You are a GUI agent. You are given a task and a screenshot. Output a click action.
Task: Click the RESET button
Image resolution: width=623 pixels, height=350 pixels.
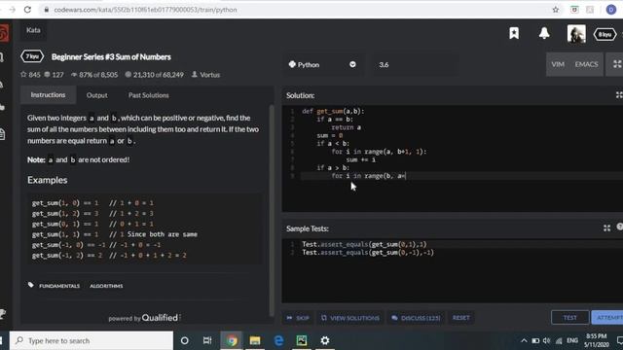pos(460,318)
